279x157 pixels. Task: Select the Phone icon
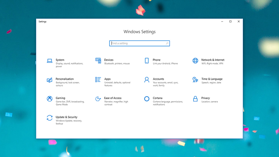147,60
